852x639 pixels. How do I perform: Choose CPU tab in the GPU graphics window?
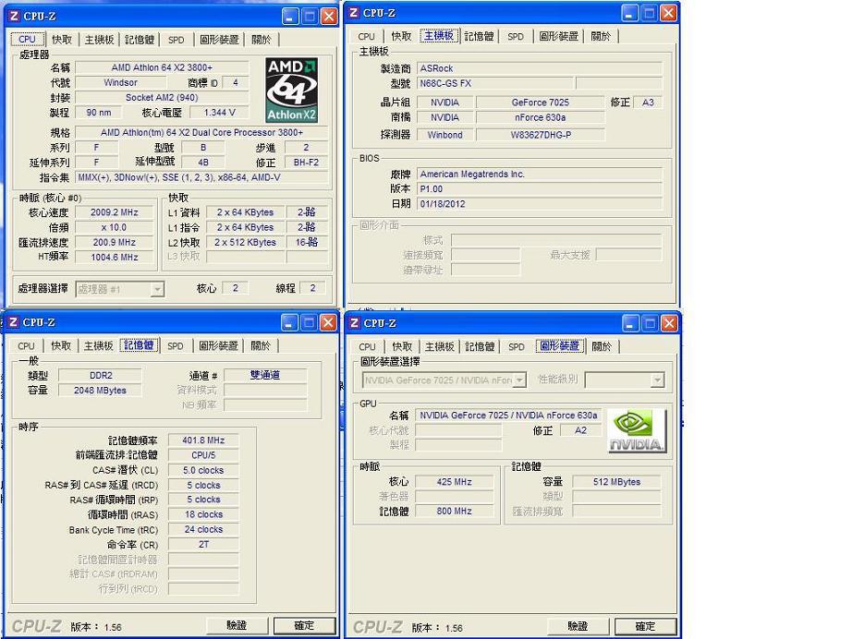coord(367,346)
